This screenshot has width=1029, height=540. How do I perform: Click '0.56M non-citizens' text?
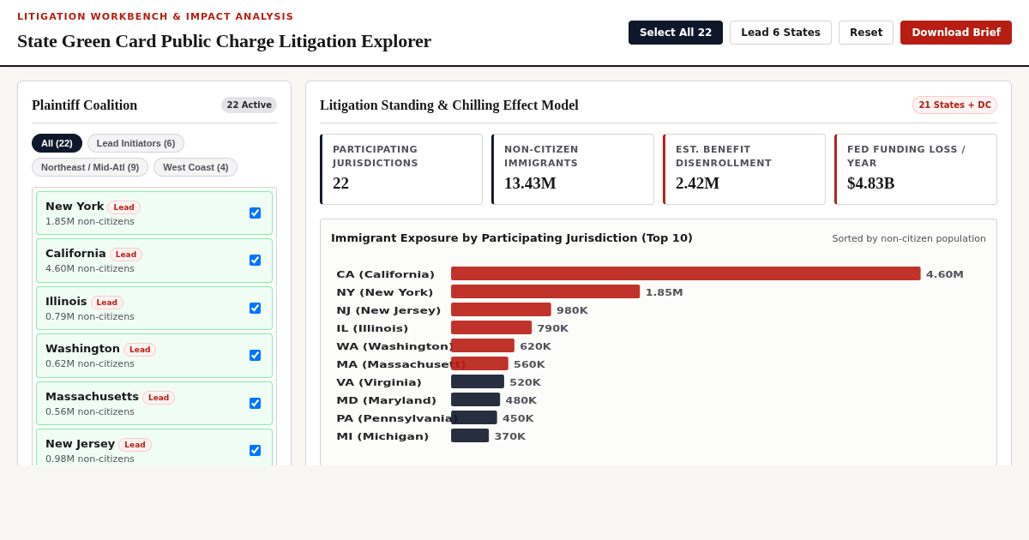tap(90, 411)
